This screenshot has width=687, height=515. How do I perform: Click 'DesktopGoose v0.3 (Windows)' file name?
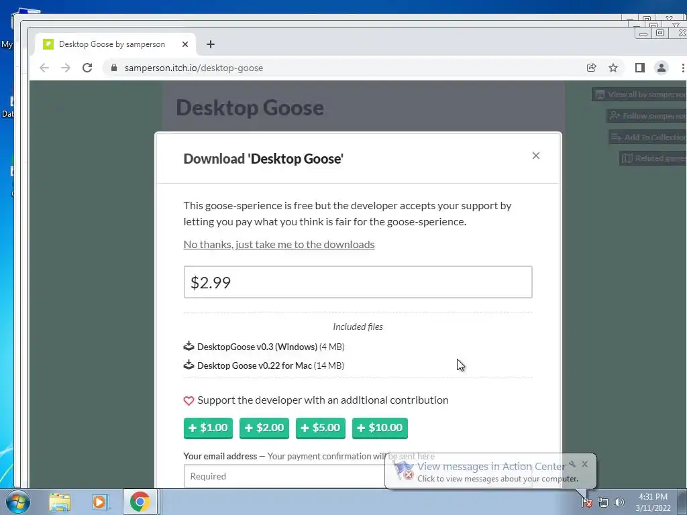tap(257, 347)
